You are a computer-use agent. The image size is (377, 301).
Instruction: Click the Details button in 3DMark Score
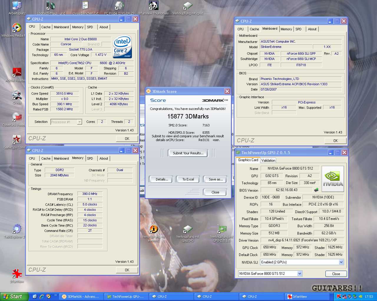pyautogui.click(x=162, y=179)
